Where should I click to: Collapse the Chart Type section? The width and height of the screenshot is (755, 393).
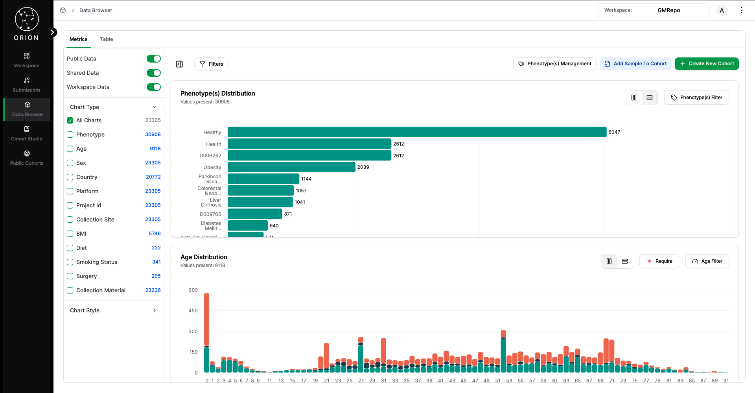coord(155,107)
